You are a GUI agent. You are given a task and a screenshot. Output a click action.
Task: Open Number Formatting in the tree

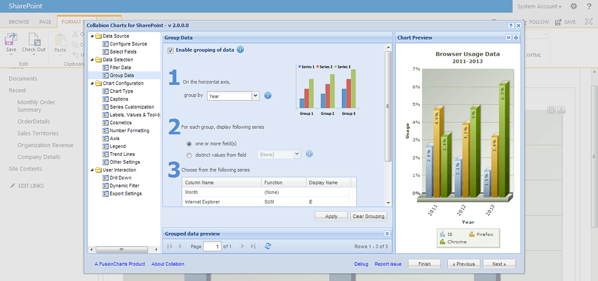[130, 131]
